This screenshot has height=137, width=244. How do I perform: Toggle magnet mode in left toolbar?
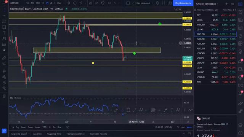[x=4, y=71]
